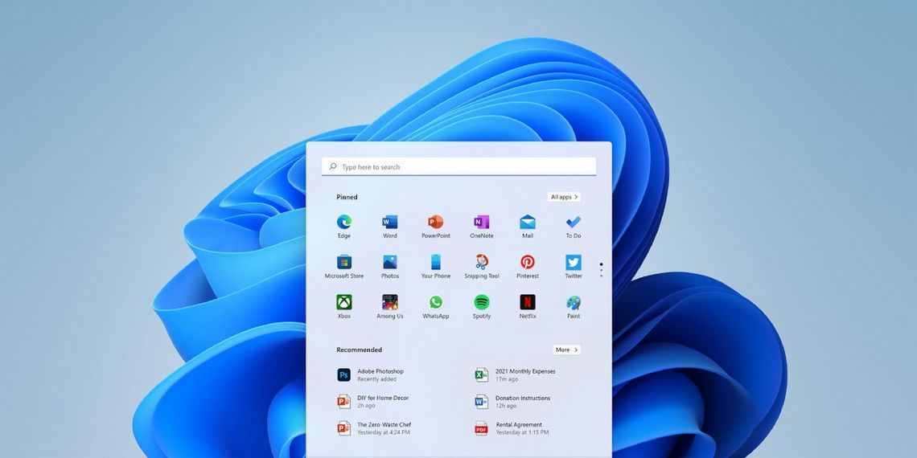The height and width of the screenshot is (458, 917).
Task: Launch Microsoft Store
Action: point(344,267)
